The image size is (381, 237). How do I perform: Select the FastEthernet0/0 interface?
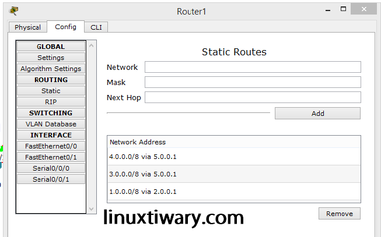(x=51, y=146)
